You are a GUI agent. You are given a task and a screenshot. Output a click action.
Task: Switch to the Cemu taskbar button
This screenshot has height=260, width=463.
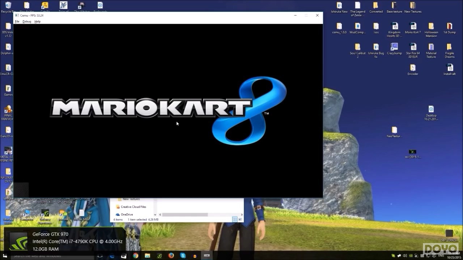[x=207, y=256]
